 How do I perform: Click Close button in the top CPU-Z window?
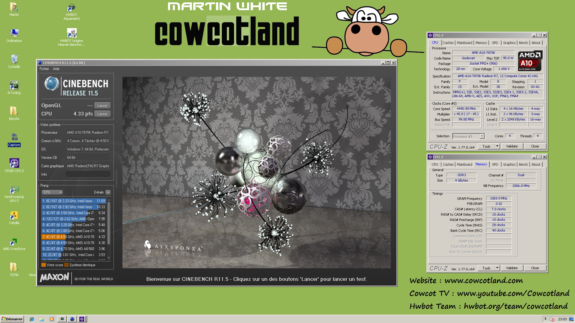(535, 146)
